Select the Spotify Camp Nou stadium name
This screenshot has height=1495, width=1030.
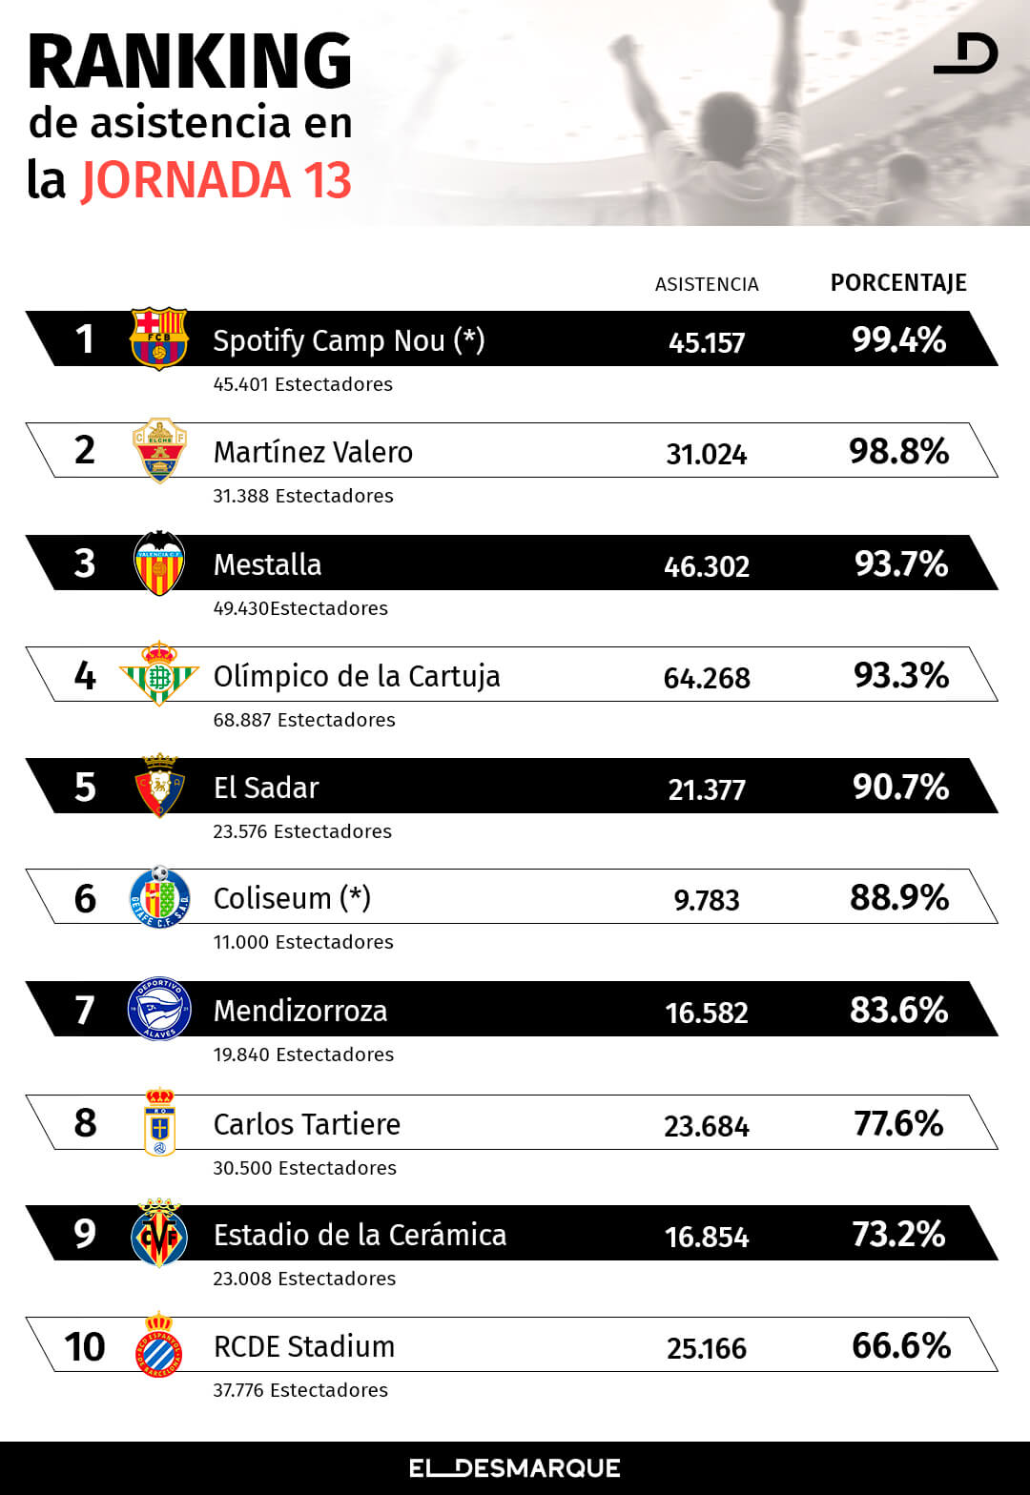click(x=348, y=340)
